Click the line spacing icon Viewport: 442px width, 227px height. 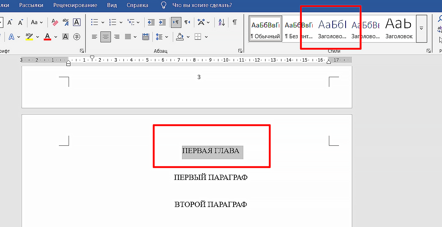click(x=159, y=37)
